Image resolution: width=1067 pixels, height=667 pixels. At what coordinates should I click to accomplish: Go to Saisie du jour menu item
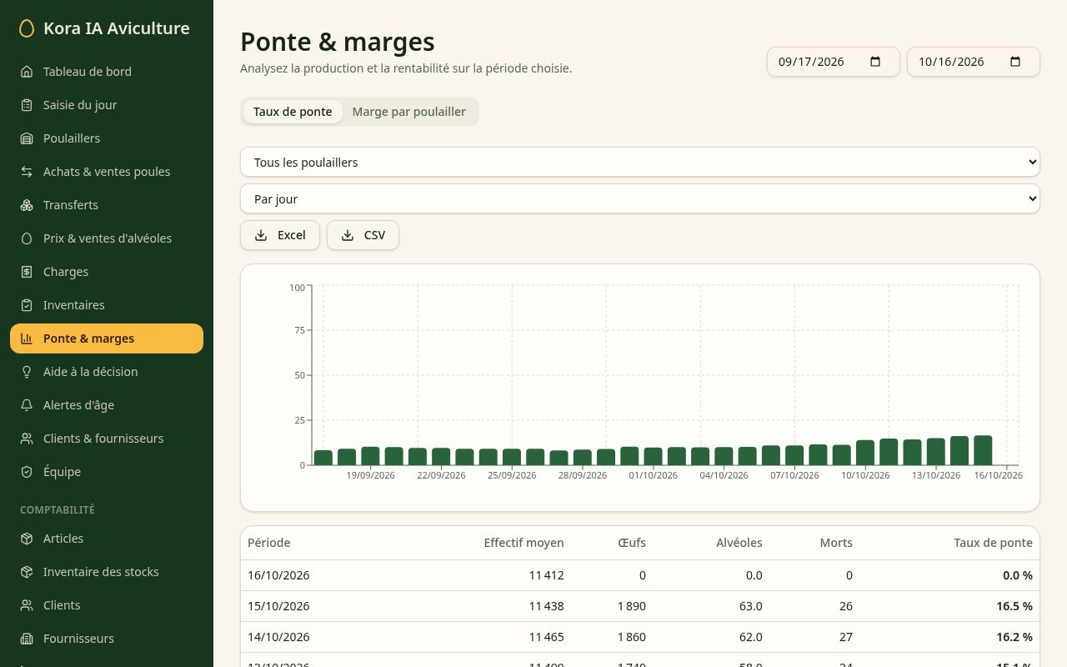[107, 105]
